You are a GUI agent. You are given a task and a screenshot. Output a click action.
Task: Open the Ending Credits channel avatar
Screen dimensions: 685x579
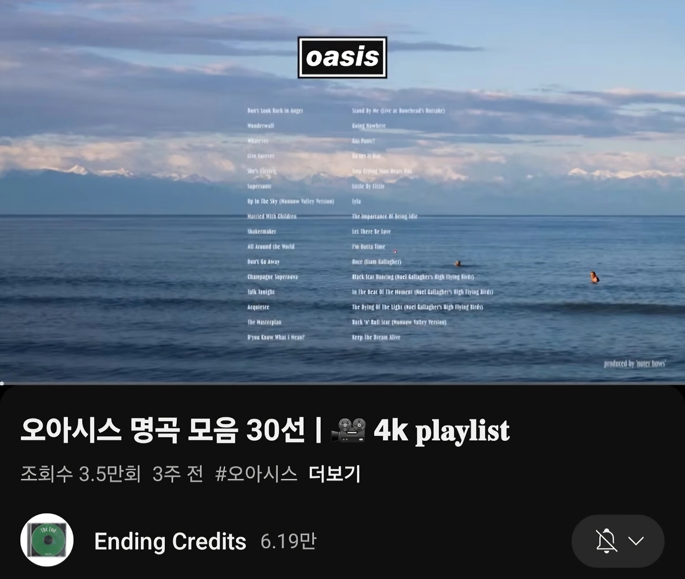pos(47,540)
